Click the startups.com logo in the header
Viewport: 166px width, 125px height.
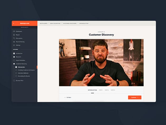pos(25,23)
